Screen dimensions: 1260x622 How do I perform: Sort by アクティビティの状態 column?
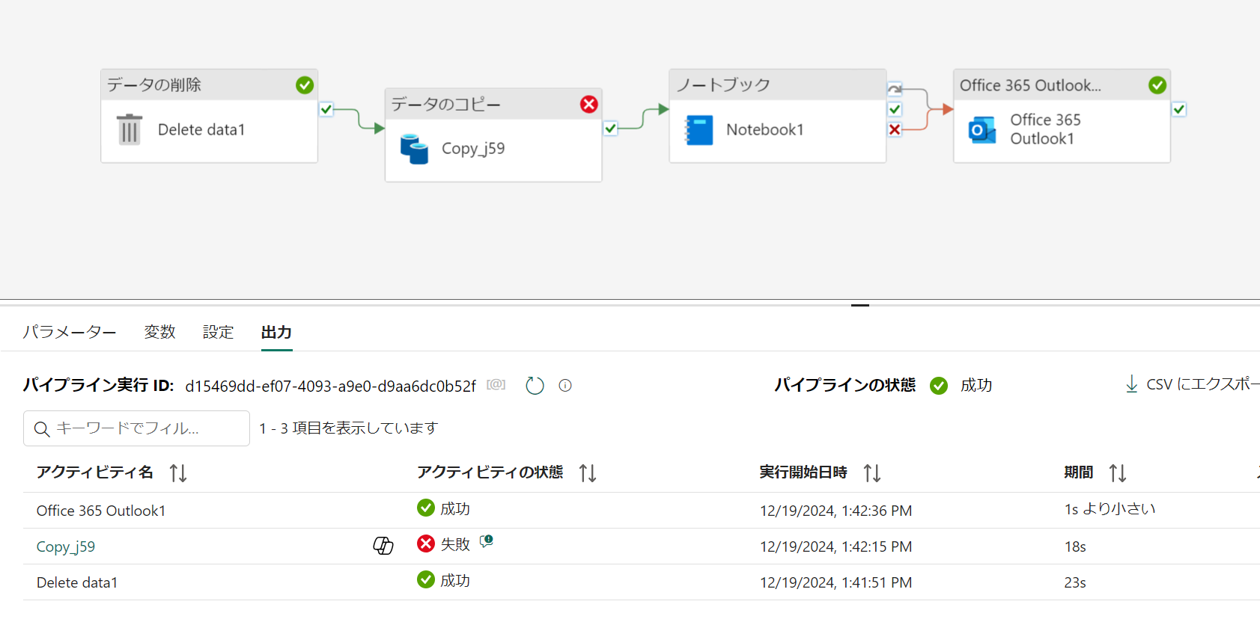point(588,473)
